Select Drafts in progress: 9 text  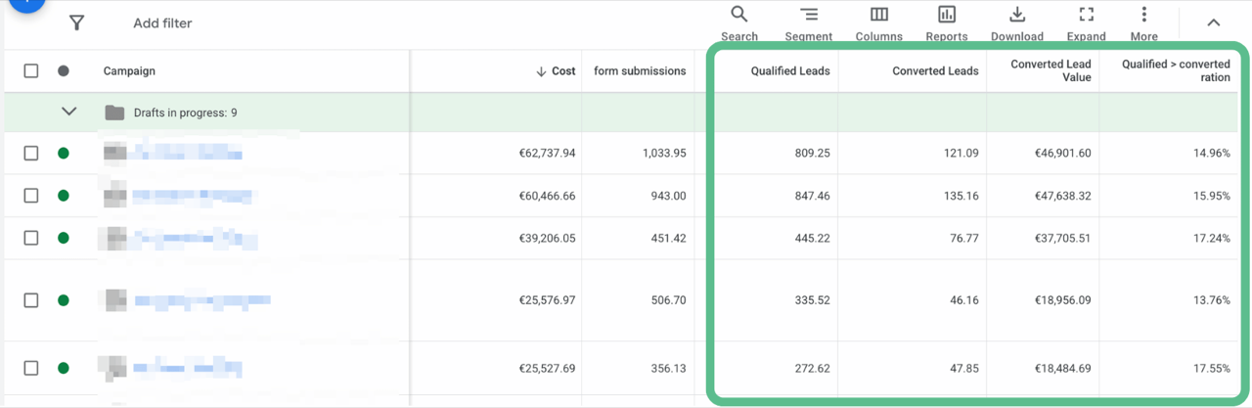coord(185,113)
